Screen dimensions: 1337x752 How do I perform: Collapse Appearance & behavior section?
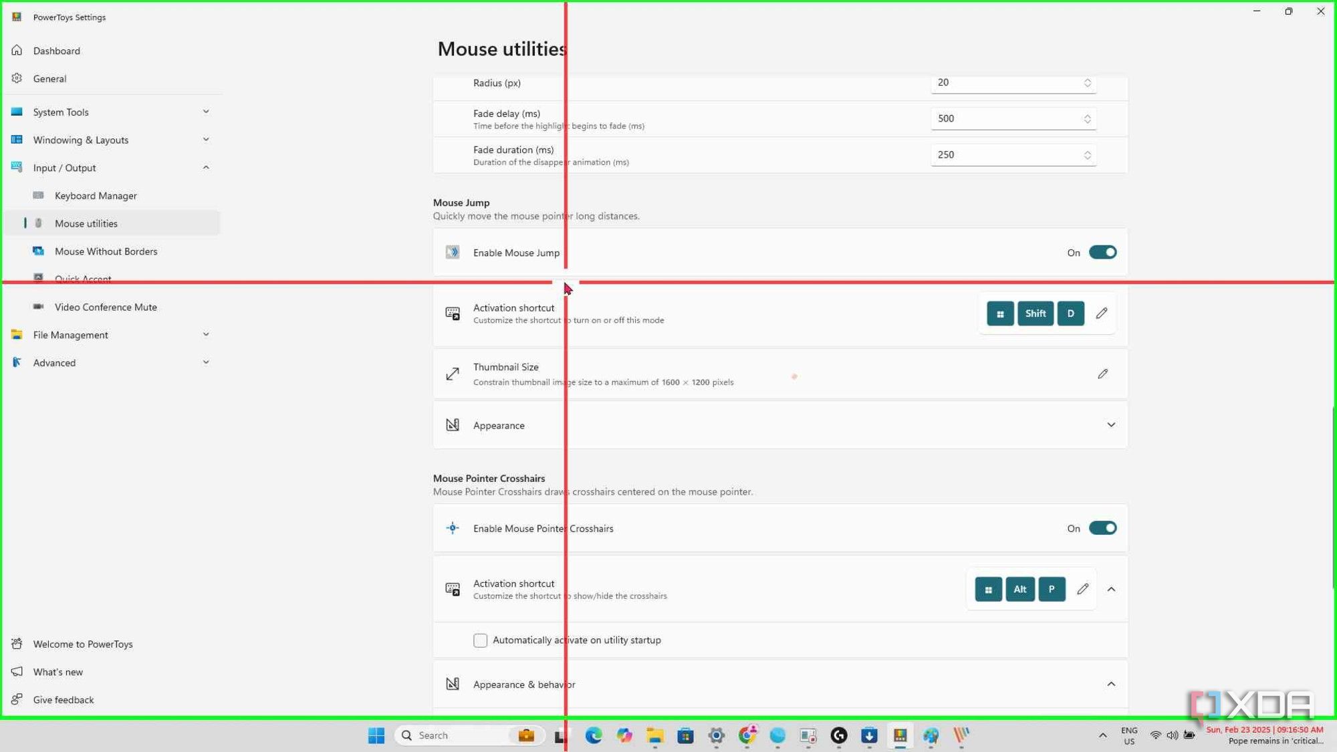[1111, 684]
